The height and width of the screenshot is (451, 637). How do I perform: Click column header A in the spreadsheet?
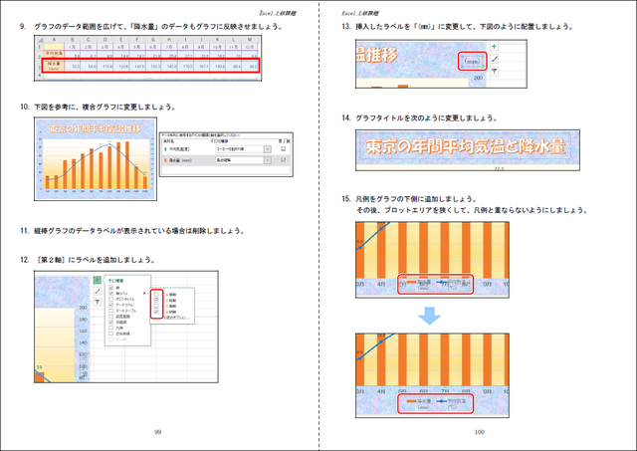tap(53, 40)
